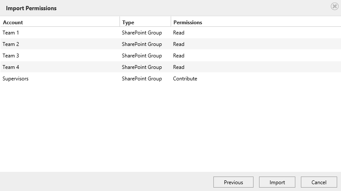
Task: Go back with the Previous button
Action: point(233,182)
